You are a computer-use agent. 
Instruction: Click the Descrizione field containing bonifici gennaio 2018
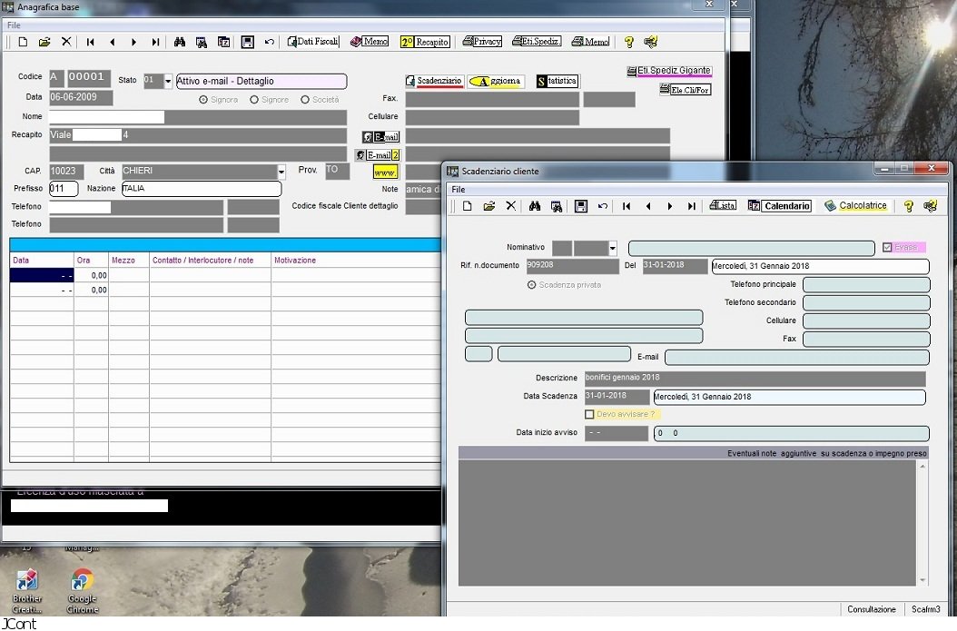point(754,379)
